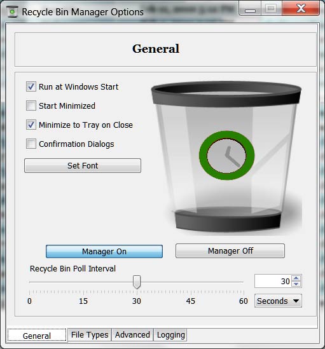The height and width of the screenshot is (349, 325).
Task: Click the large recycle bin clock image
Action: pyautogui.click(x=226, y=158)
